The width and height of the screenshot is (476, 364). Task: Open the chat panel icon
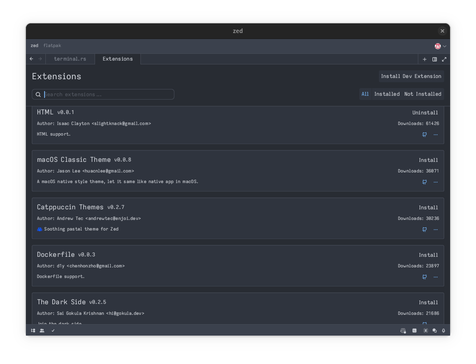point(434,331)
